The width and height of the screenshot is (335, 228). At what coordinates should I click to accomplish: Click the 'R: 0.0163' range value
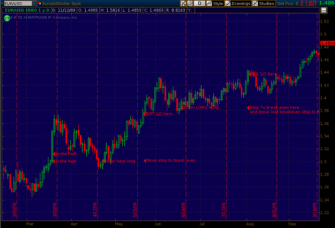click(176, 10)
